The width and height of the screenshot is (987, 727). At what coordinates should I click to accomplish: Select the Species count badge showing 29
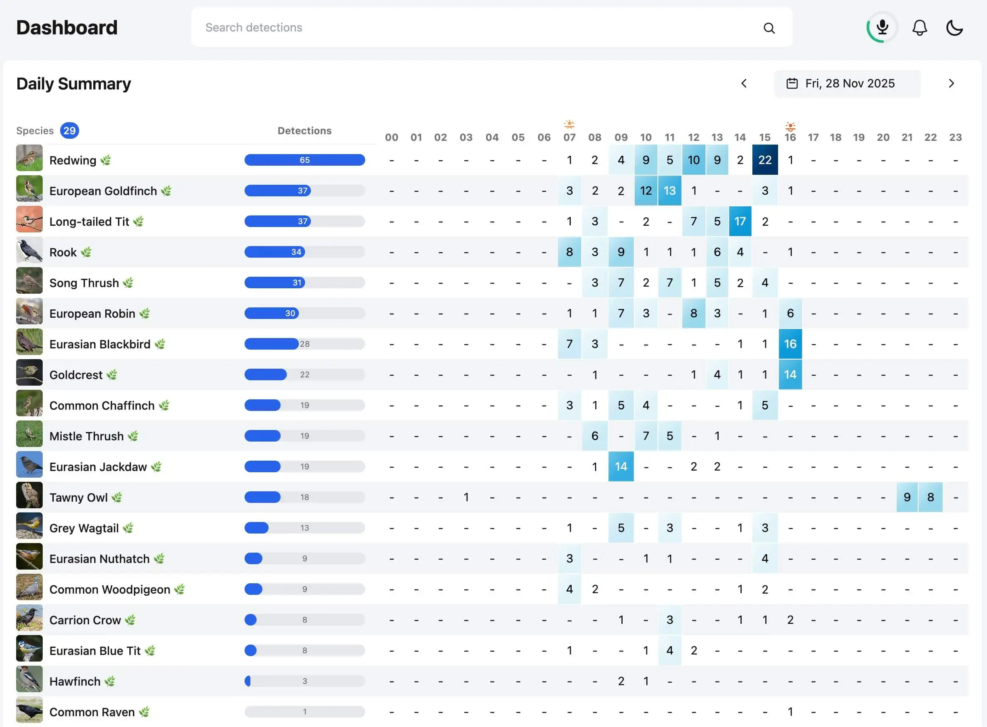[69, 130]
